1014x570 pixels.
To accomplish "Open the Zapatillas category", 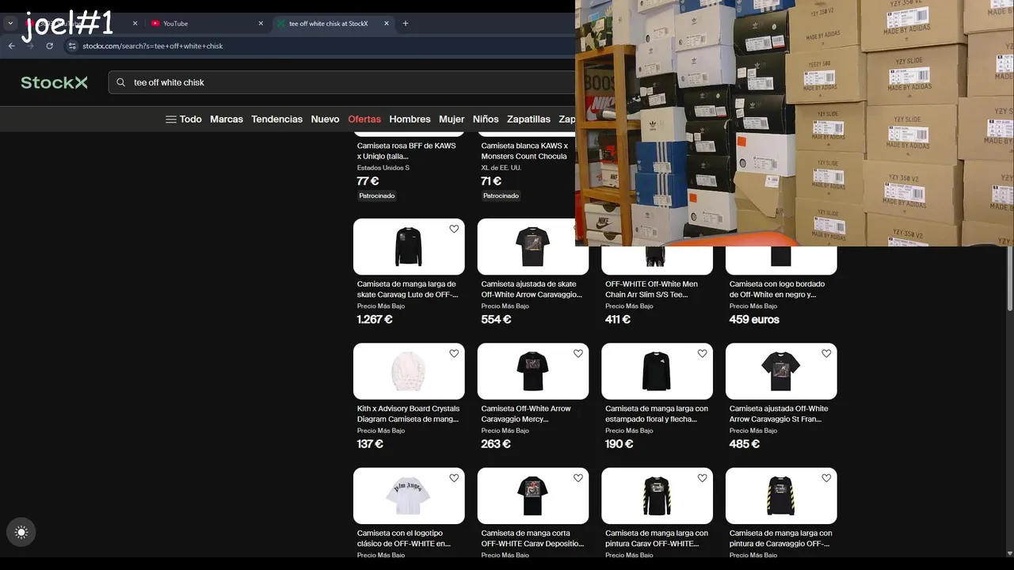I will 528,119.
